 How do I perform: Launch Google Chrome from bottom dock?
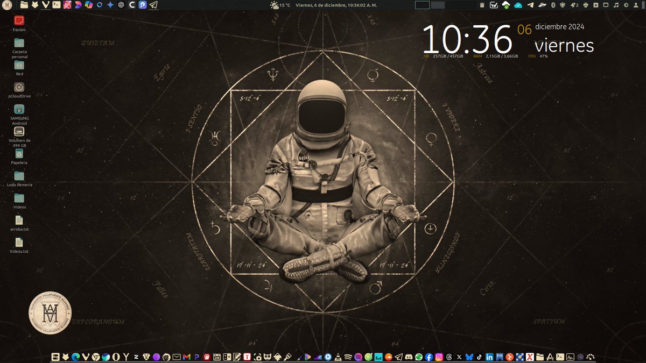click(95, 357)
